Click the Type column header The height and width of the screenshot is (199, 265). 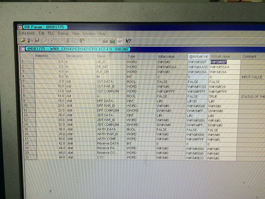coord(142,57)
